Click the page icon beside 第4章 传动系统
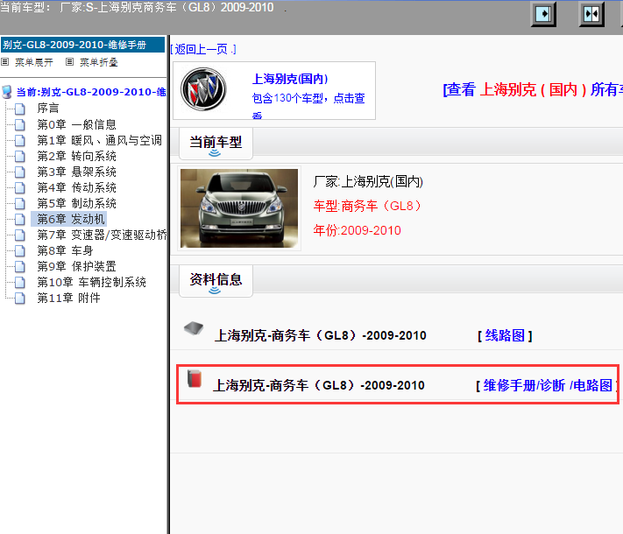This screenshot has width=623, height=534. click(20, 187)
